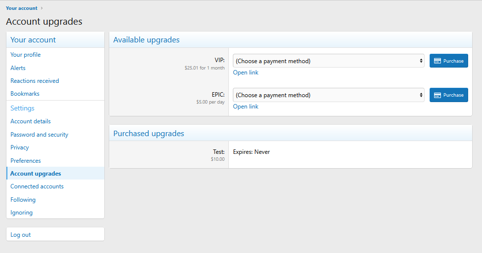The height and width of the screenshot is (253, 482).
Task: View Reactions received
Action: tap(35, 81)
